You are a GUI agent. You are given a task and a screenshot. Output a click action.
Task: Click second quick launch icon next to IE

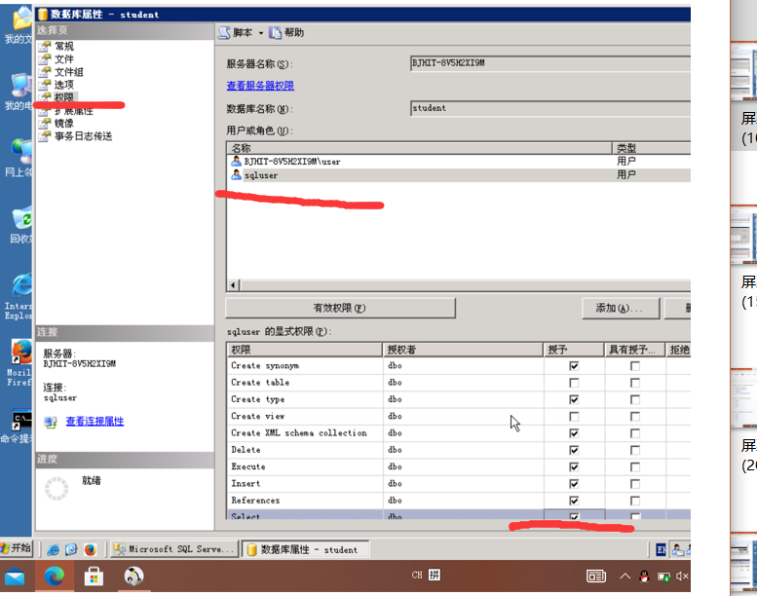click(x=71, y=549)
